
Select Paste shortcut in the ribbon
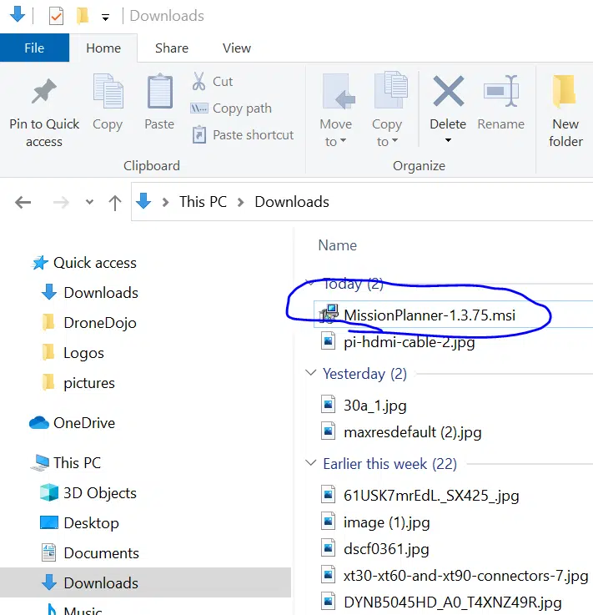(x=243, y=135)
